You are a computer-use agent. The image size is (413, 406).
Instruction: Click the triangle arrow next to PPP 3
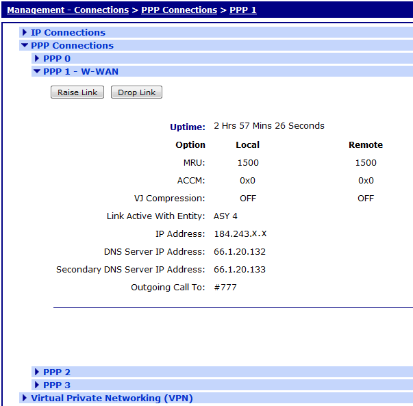tap(37, 385)
